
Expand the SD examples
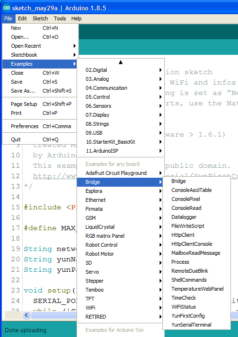(120, 263)
